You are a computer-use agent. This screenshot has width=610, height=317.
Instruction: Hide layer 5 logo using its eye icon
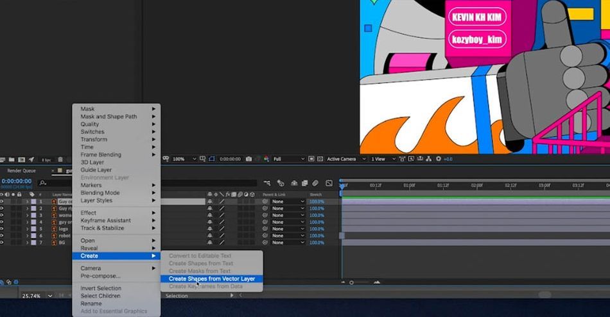pyautogui.click(x=2, y=229)
